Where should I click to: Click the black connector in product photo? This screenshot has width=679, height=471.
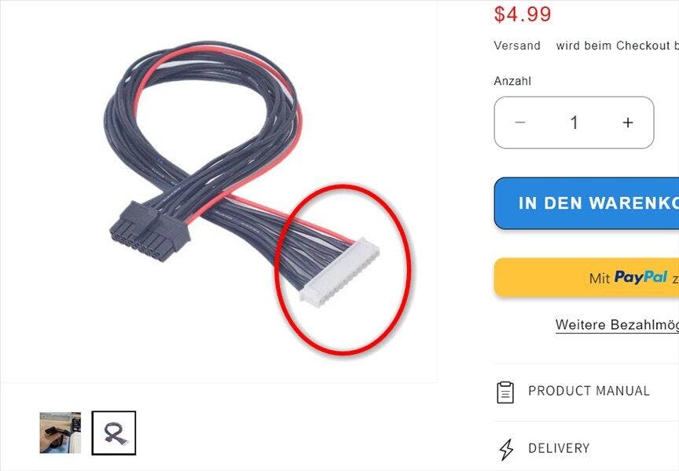[x=149, y=231]
